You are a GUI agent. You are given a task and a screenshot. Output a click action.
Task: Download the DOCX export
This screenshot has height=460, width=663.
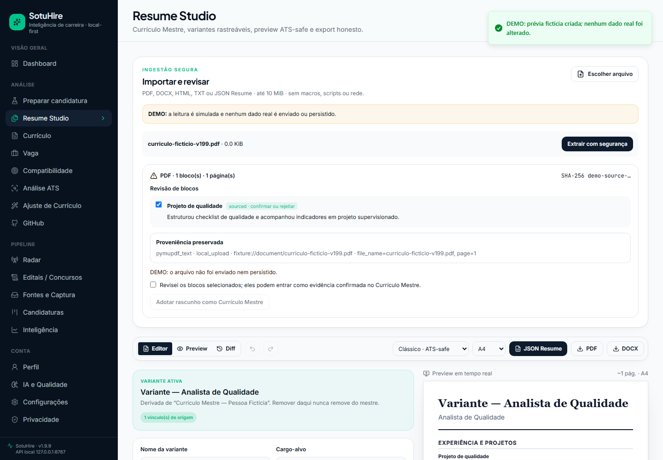(x=625, y=349)
